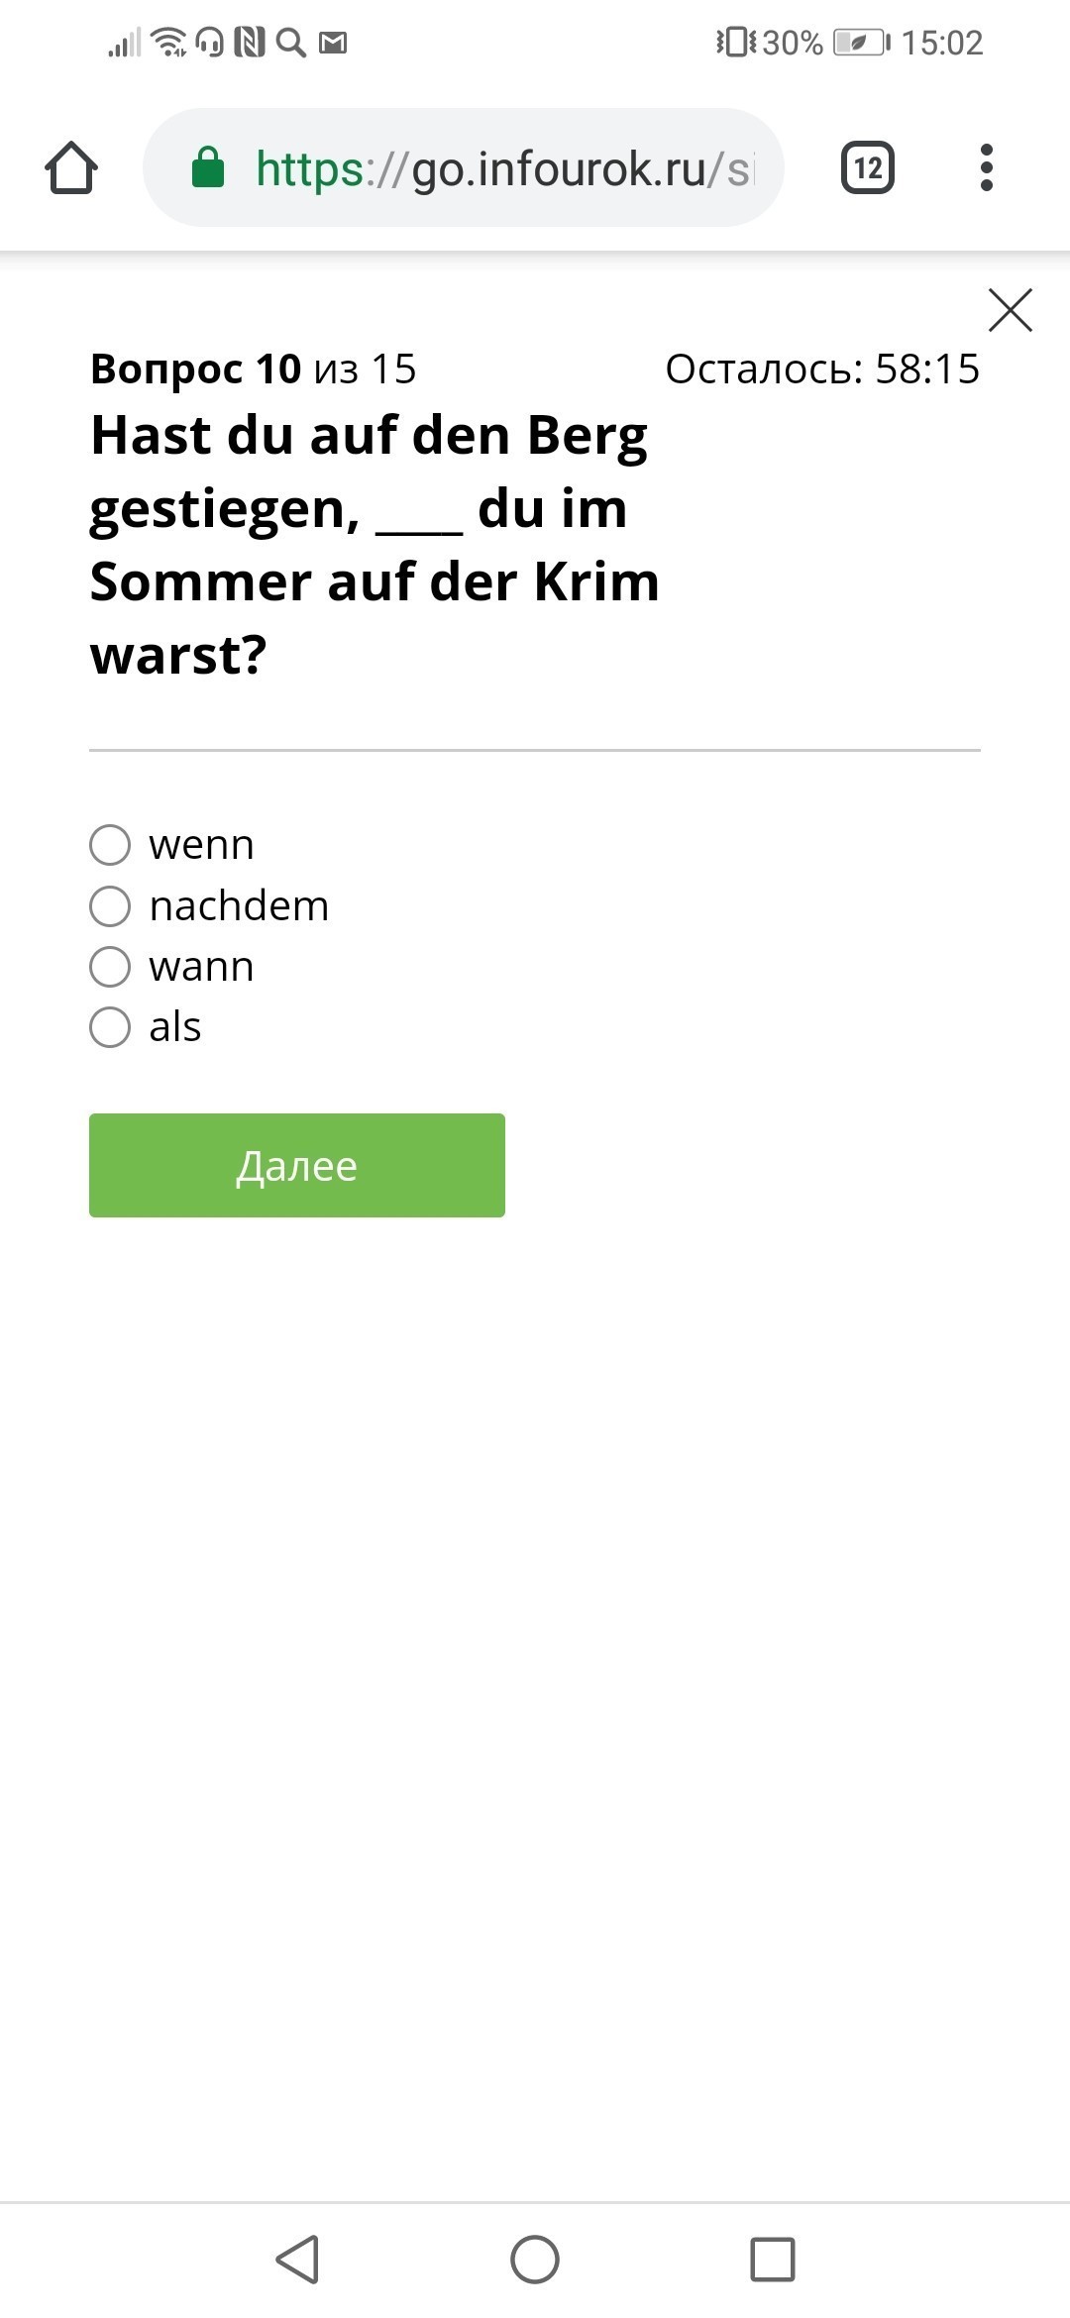Open the tab switcher showing 12
This screenshot has height=2318, width=1070.
867,167
